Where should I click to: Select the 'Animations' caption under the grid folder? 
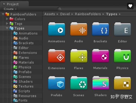click(x=57, y=41)
